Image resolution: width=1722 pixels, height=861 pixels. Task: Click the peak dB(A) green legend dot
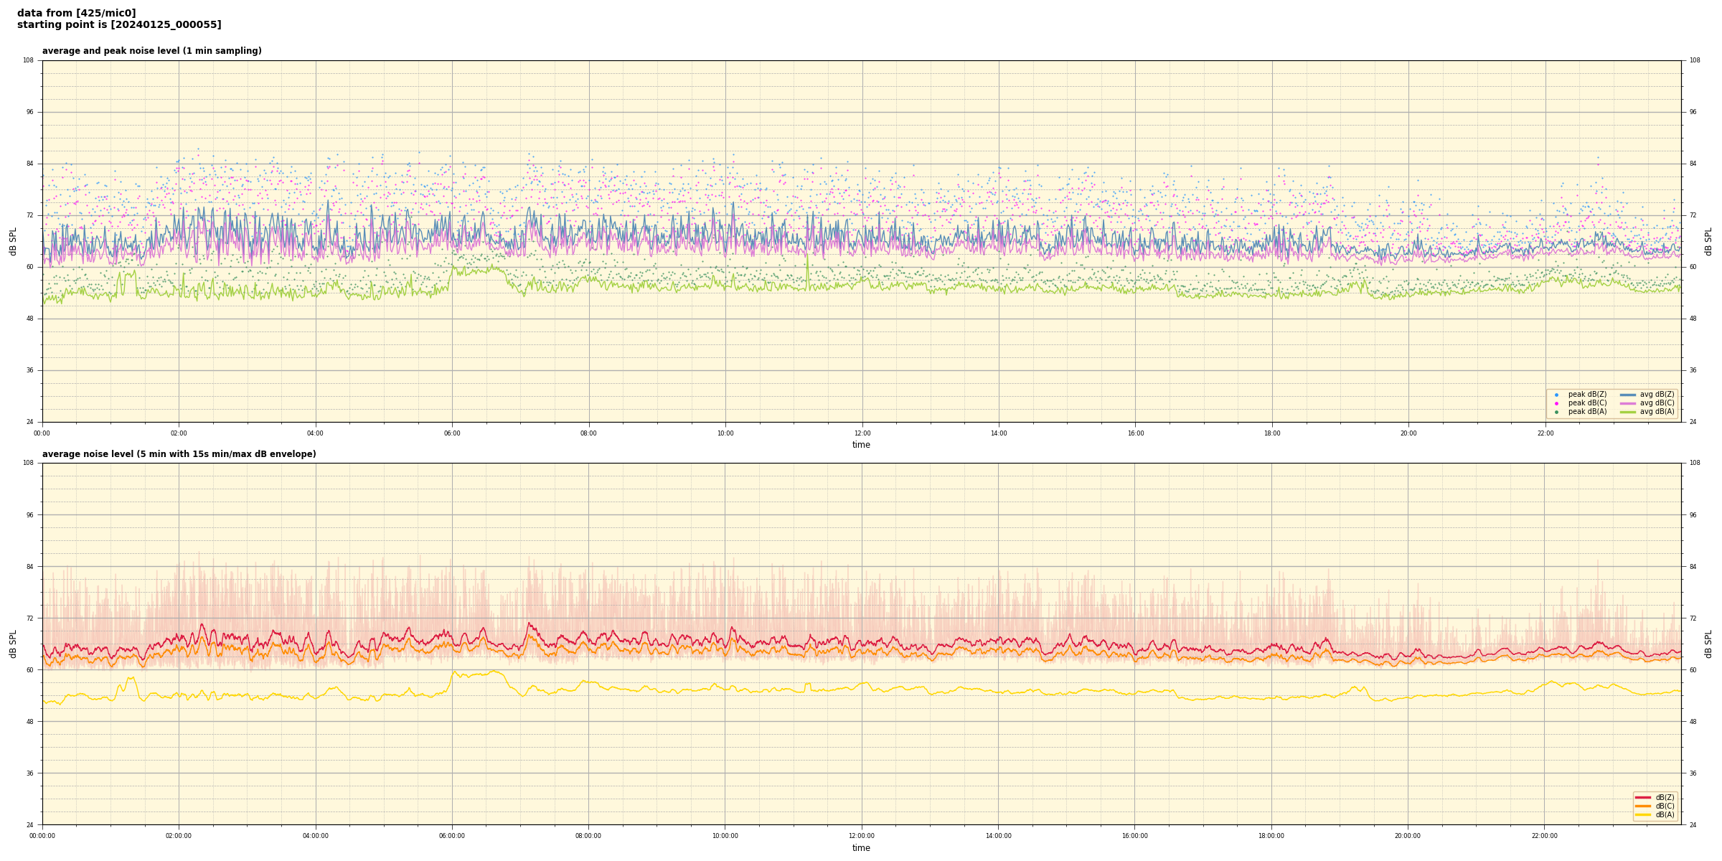pos(1556,412)
